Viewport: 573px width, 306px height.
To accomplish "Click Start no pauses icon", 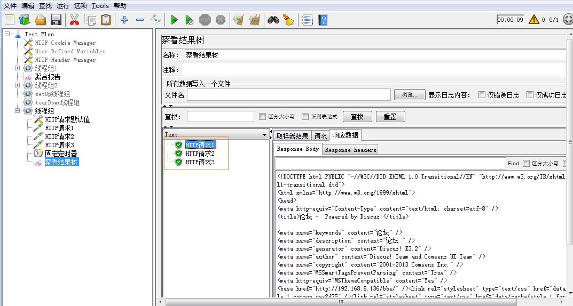I will pyautogui.click(x=189, y=20).
